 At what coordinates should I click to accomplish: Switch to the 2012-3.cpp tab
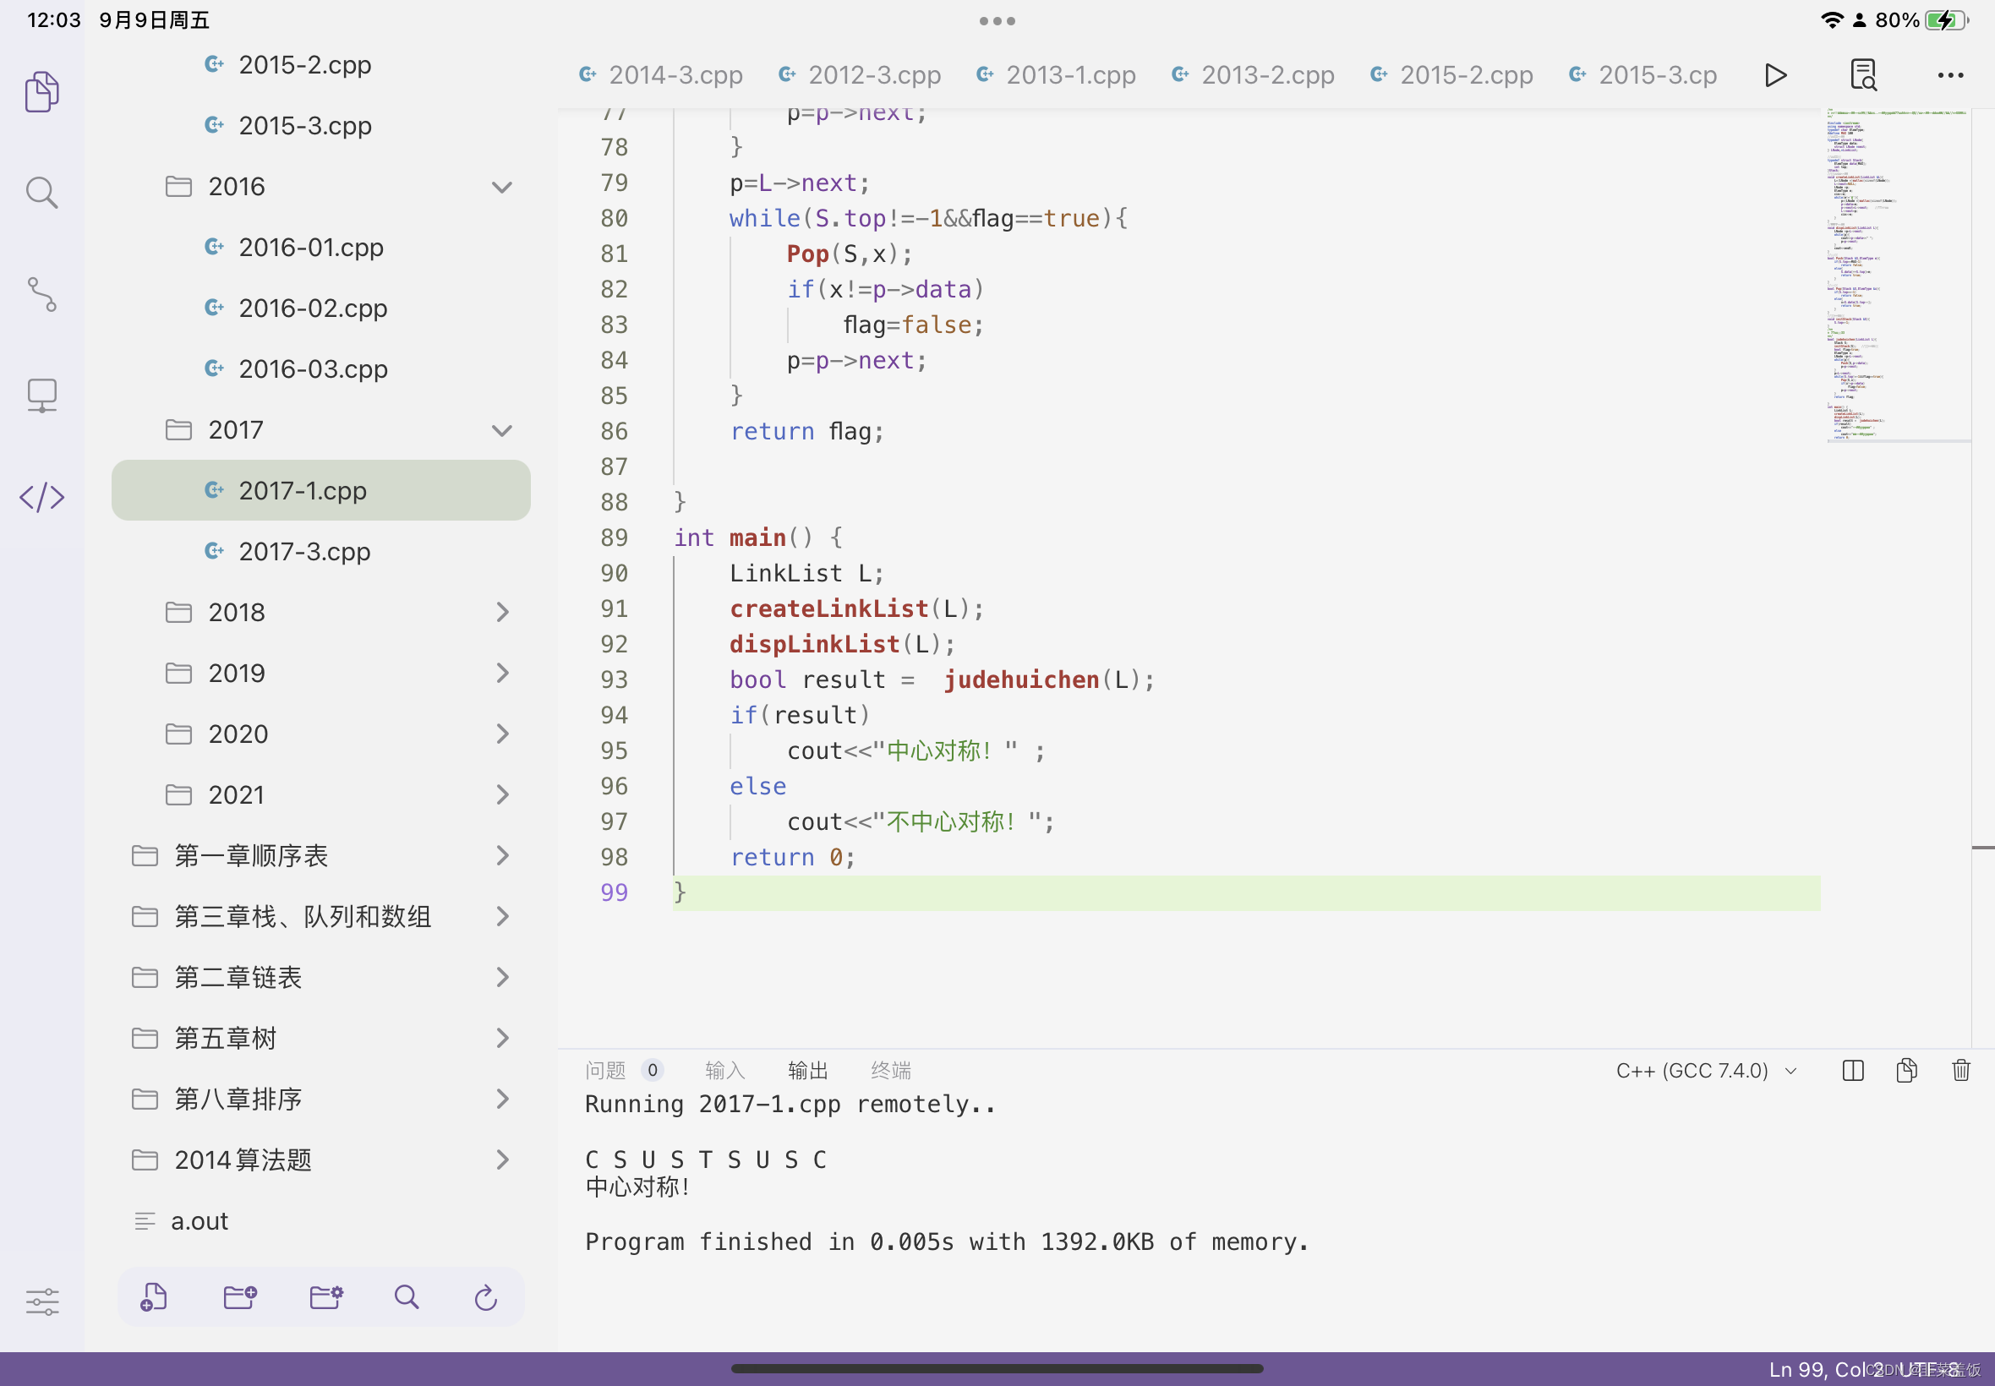coord(860,75)
